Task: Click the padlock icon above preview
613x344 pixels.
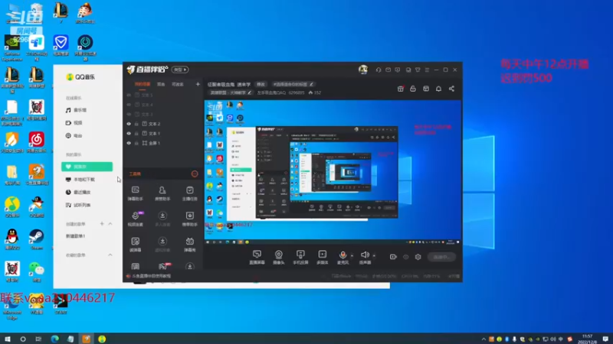Action: pos(413,89)
